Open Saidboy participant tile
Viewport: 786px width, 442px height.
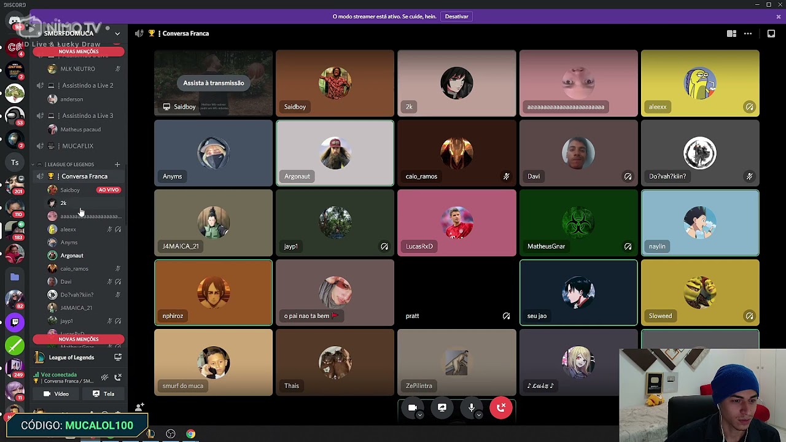(335, 83)
